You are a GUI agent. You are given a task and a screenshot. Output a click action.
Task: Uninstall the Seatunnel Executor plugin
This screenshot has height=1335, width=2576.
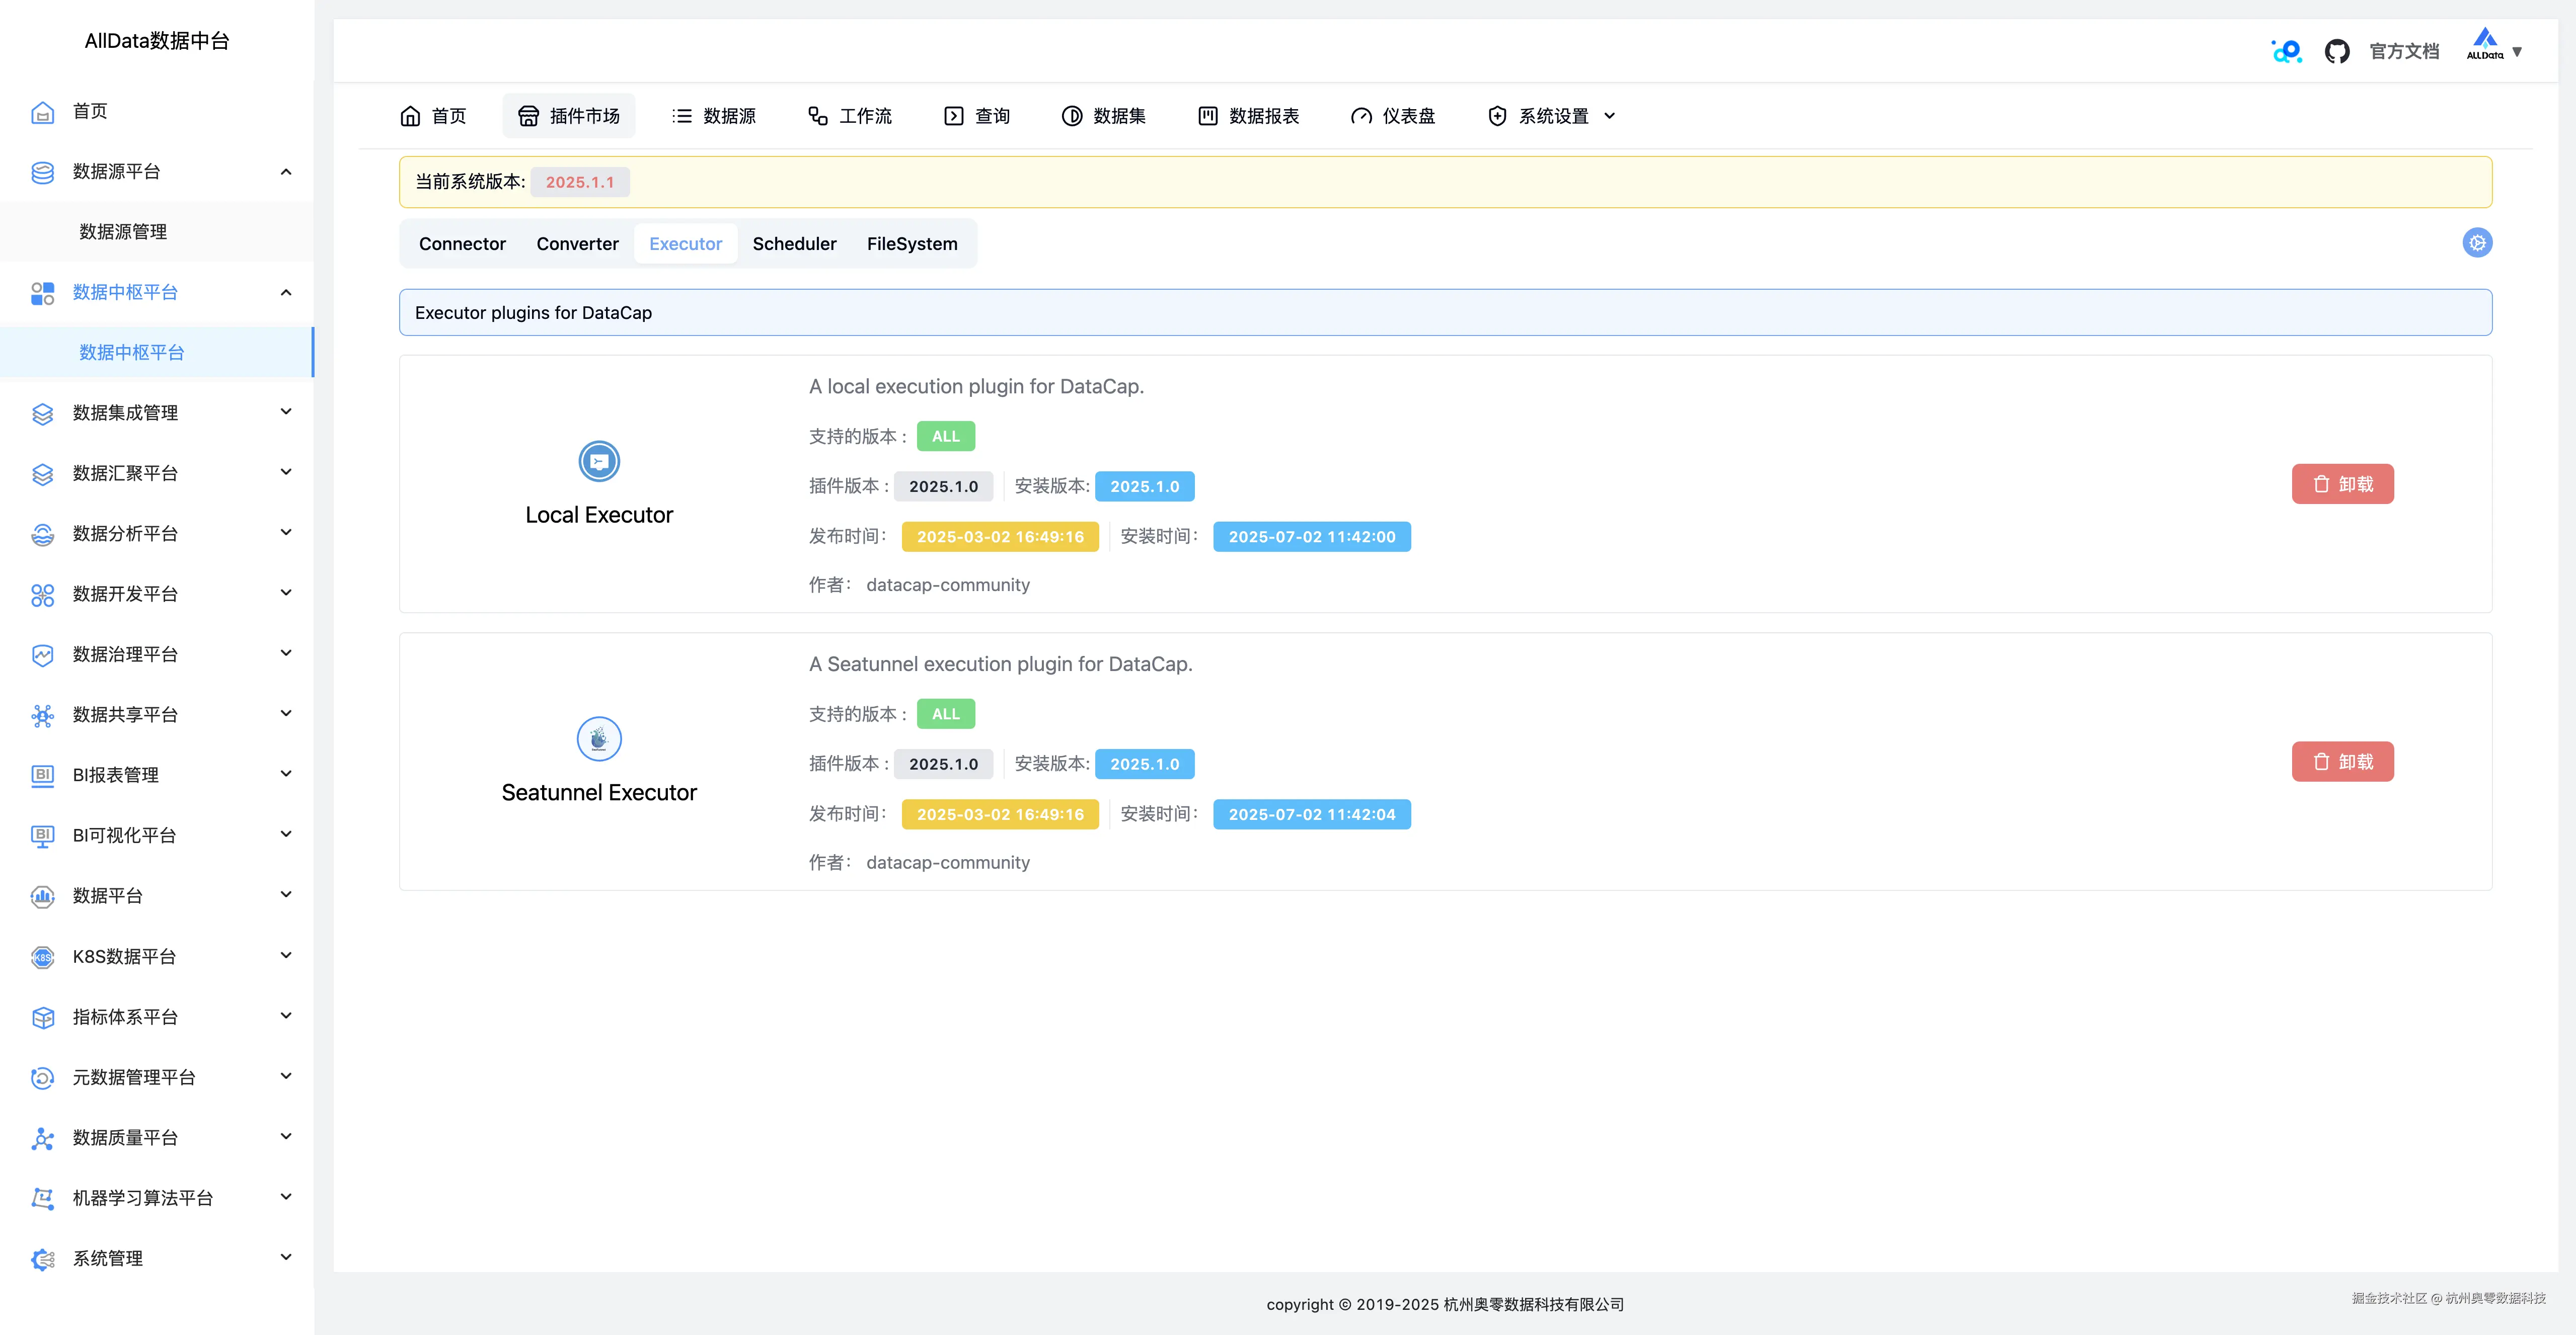tap(2342, 762)
